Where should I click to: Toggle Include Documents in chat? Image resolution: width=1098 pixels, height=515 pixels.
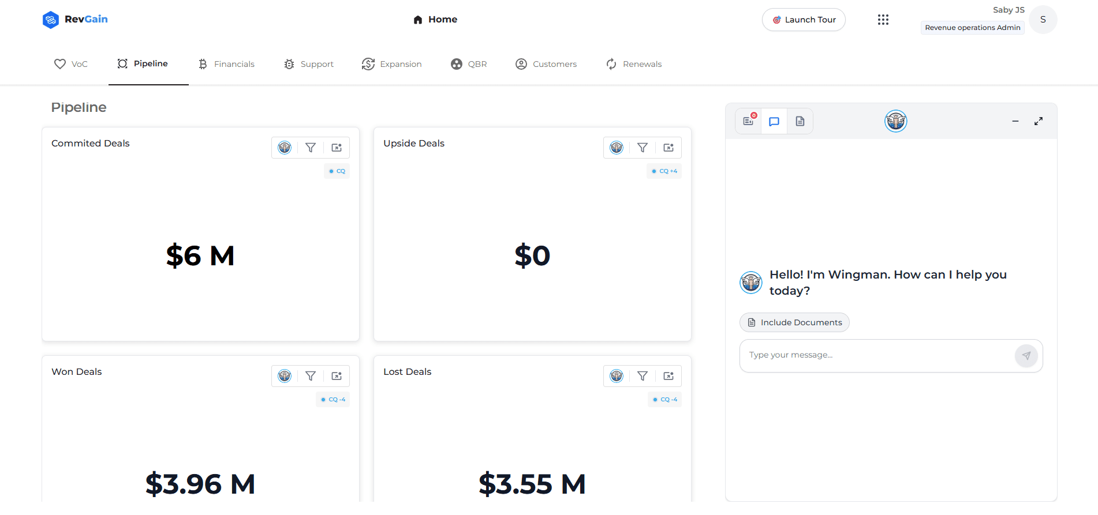(x=794, y=322)
